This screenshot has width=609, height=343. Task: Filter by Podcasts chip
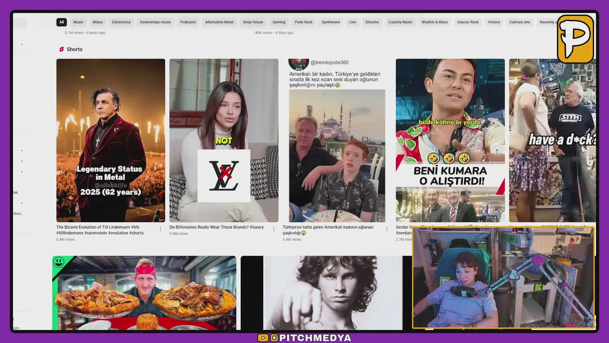click(188, 22)
